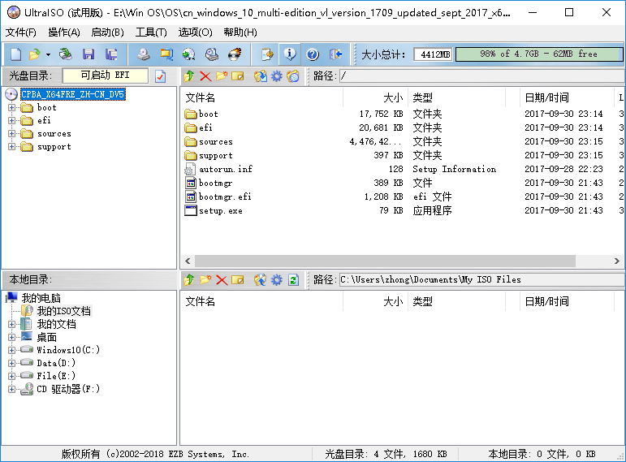
Task: Click the local 路径 field with My ISO Files
Action: [482, 280]
